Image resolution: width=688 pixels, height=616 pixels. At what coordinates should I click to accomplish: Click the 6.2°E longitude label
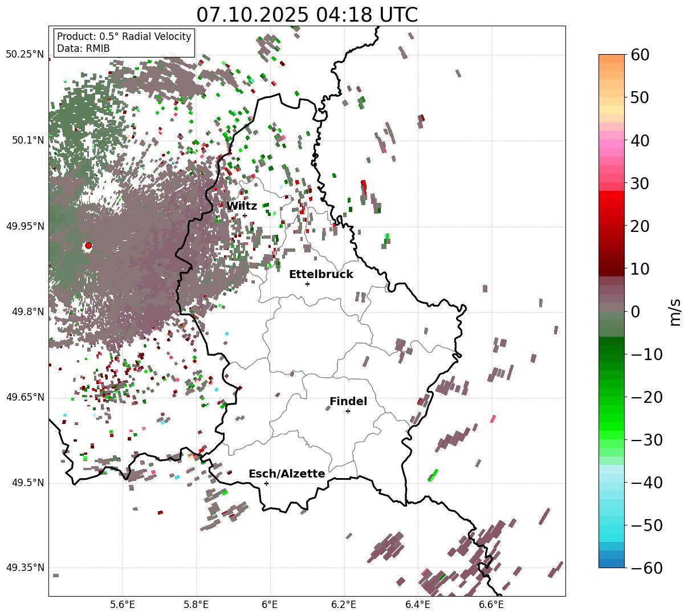(x=344, y=605)
